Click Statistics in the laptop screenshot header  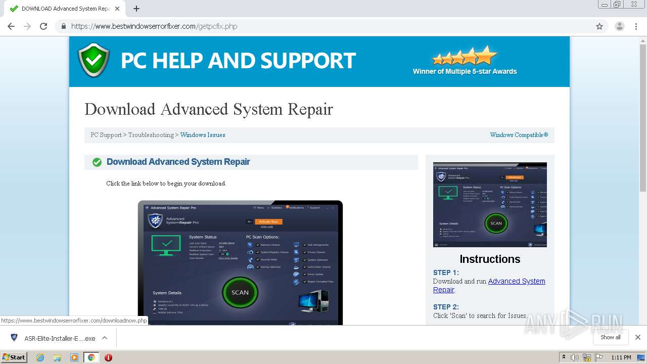275,208
